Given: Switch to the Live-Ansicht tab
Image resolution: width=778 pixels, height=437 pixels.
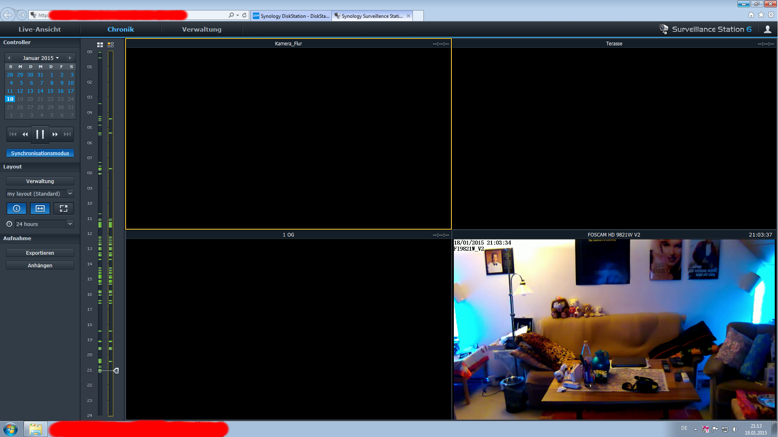Looking at the screenshot, I should (40, 29).
